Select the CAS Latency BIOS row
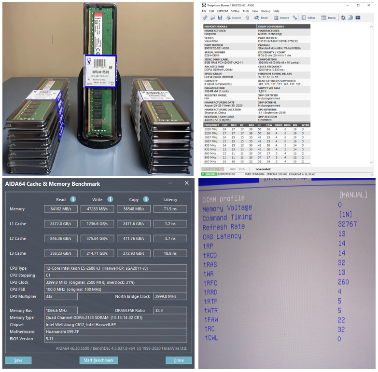The image size is (378, 372). coord(274,235)
